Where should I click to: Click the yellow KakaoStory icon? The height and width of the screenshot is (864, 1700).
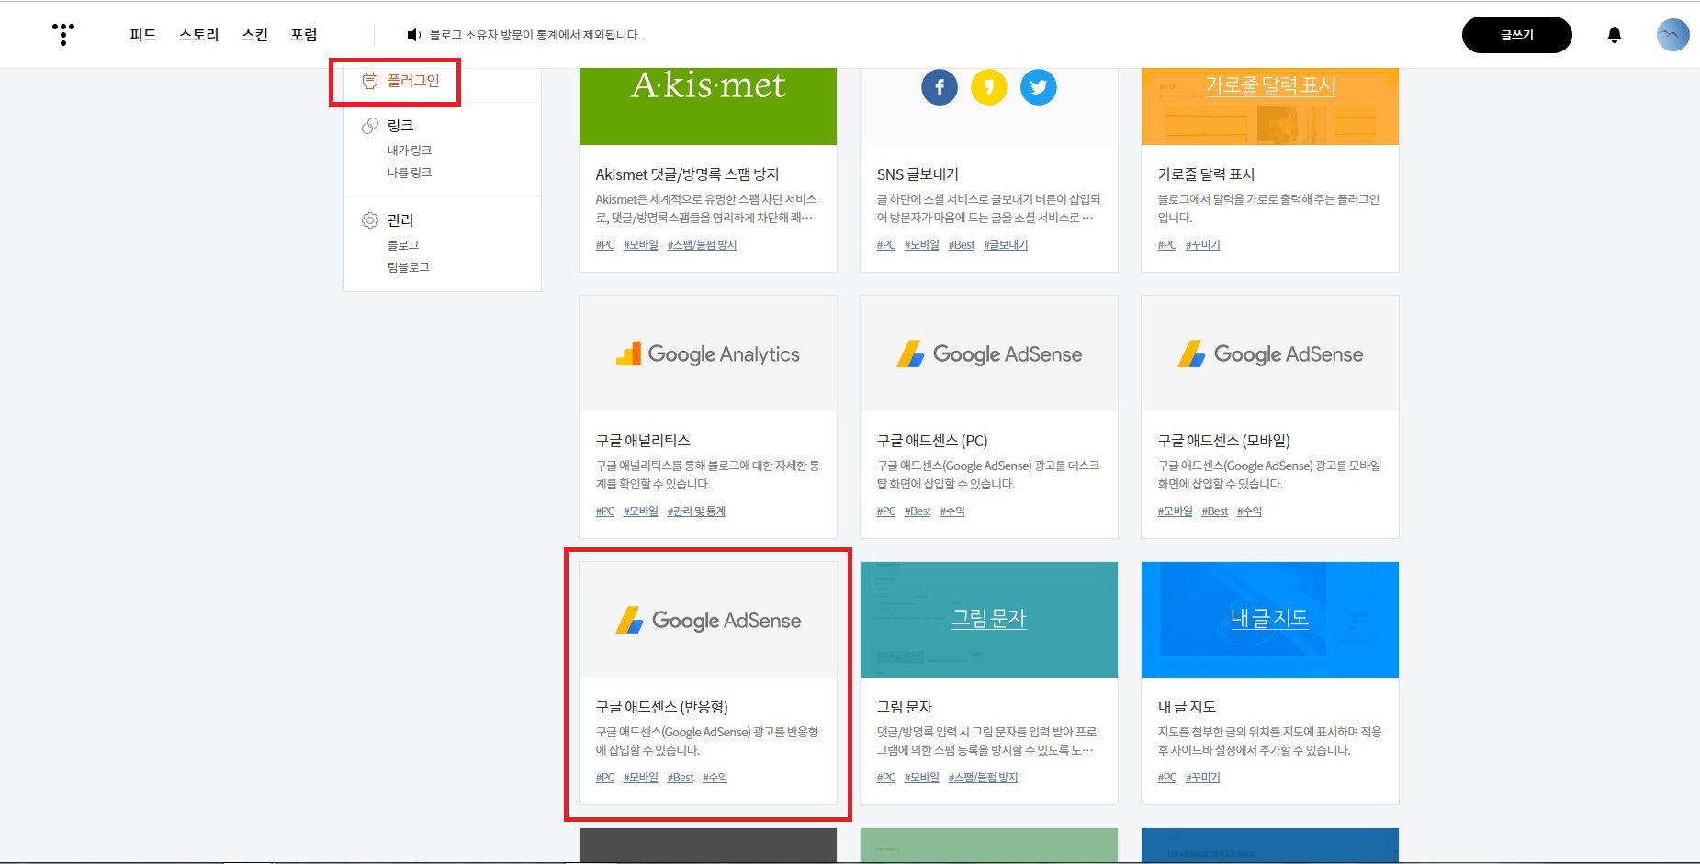988,87
